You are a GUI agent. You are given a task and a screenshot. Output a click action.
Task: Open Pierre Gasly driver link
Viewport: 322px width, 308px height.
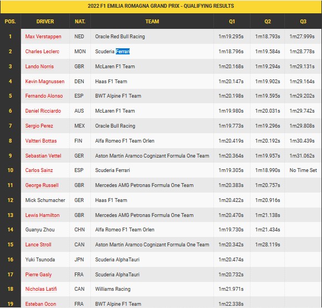pos(38,275)
